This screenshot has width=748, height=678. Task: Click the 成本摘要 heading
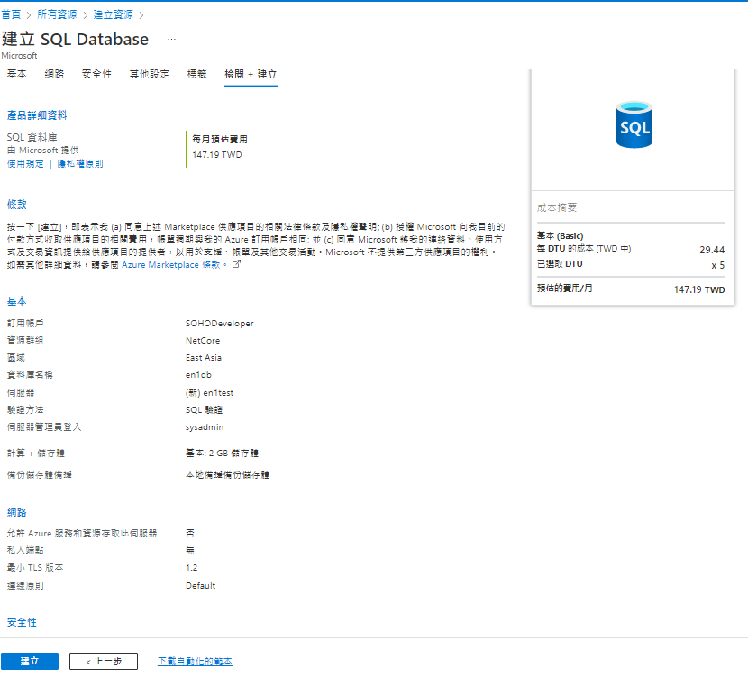(557, 207)
